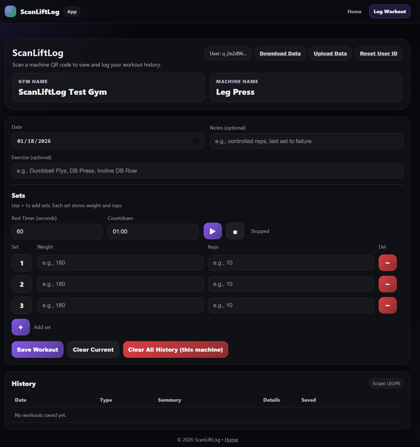Screen dimensions: 420x447
Task: Click the Countdown field showing 01:00
Action: (x=153, y=232)
